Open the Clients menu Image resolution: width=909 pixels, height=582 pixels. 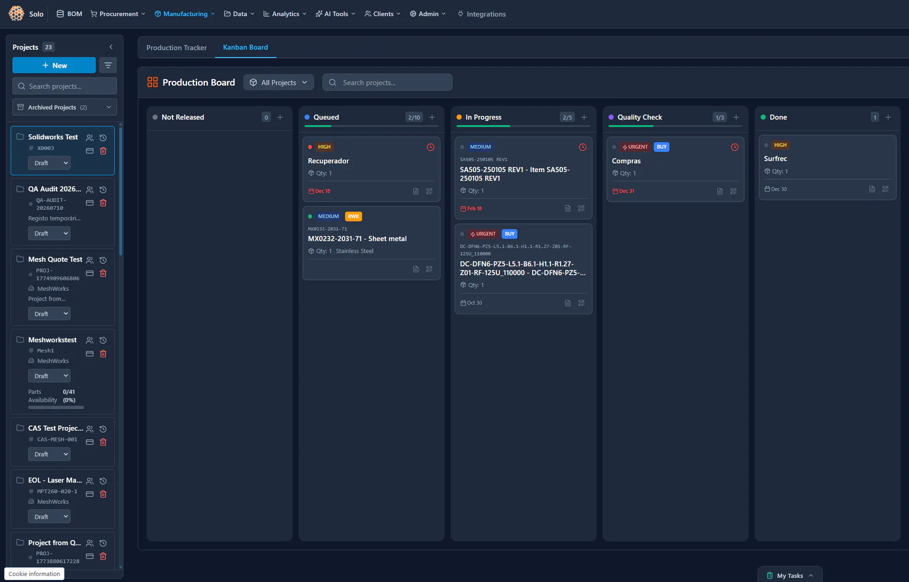click(x=382, y=14)
